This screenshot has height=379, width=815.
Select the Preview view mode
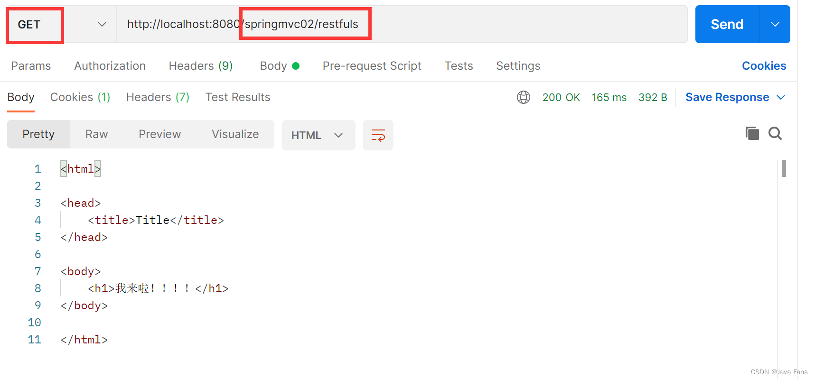[x=159, y=134]
